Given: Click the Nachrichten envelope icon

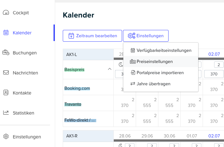Looking at the screenshot, I should 6,73.
